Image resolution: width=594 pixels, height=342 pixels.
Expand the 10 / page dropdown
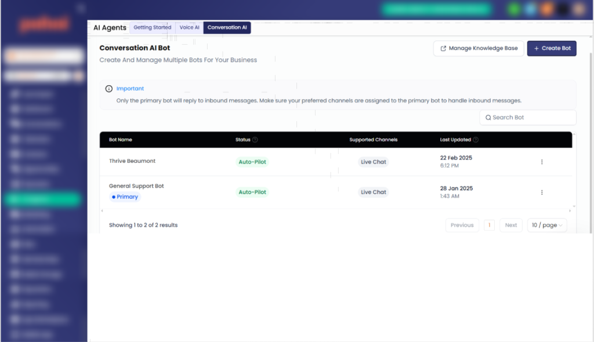[x=546, y=225]
